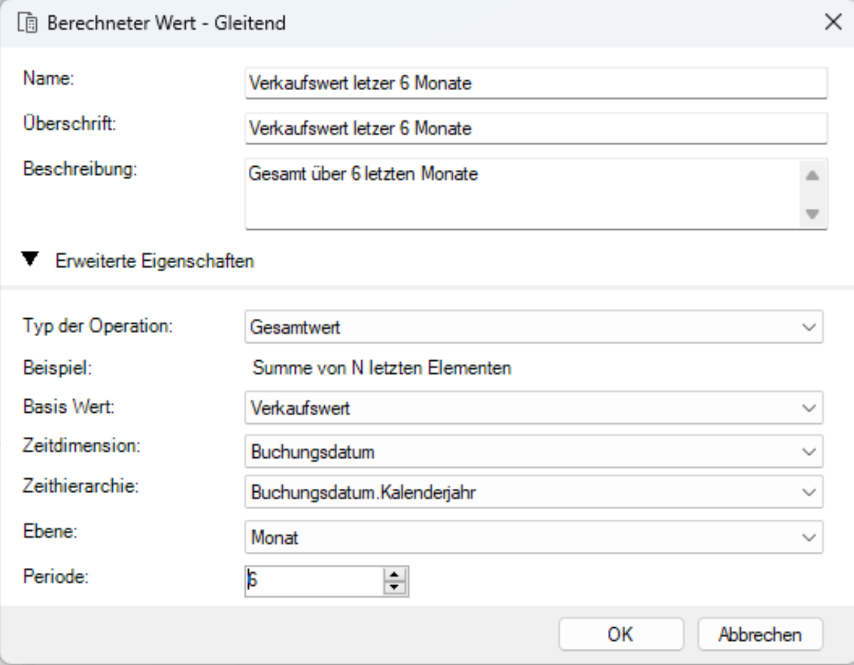Increase the Periode value with up arrow
This screenshot has height=665, width=854.
[394, 574]
